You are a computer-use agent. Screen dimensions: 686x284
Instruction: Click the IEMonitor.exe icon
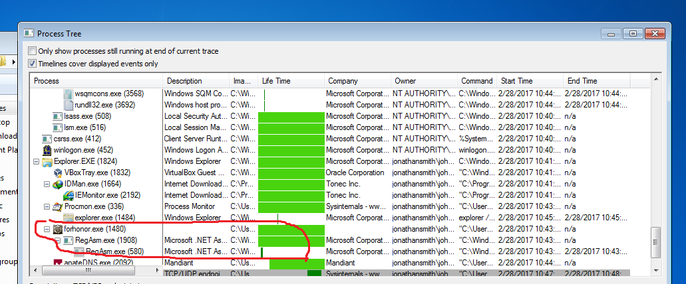[69, 196]
